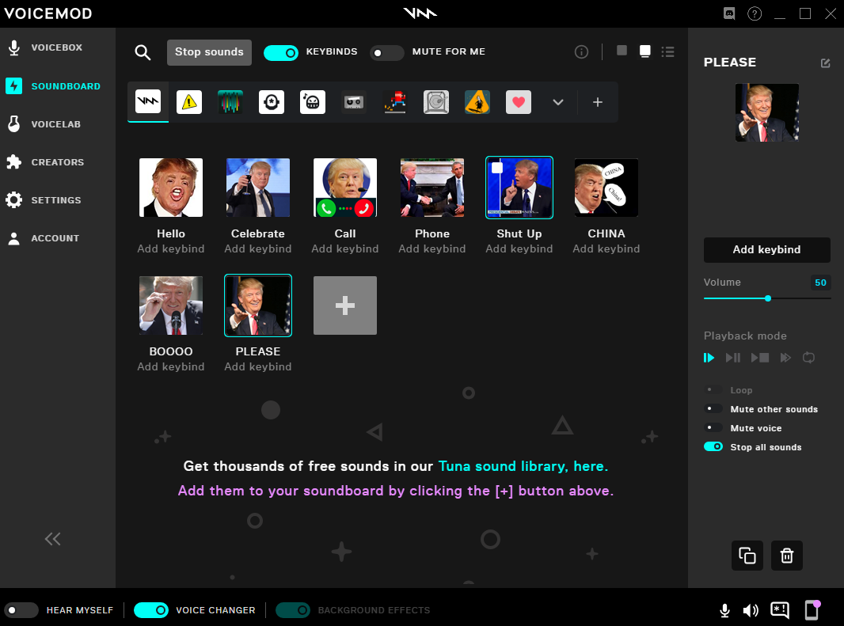Select the cassette tape soundboard tab
This screenshot has width=844, height=626.
click(x=354, y=102)
